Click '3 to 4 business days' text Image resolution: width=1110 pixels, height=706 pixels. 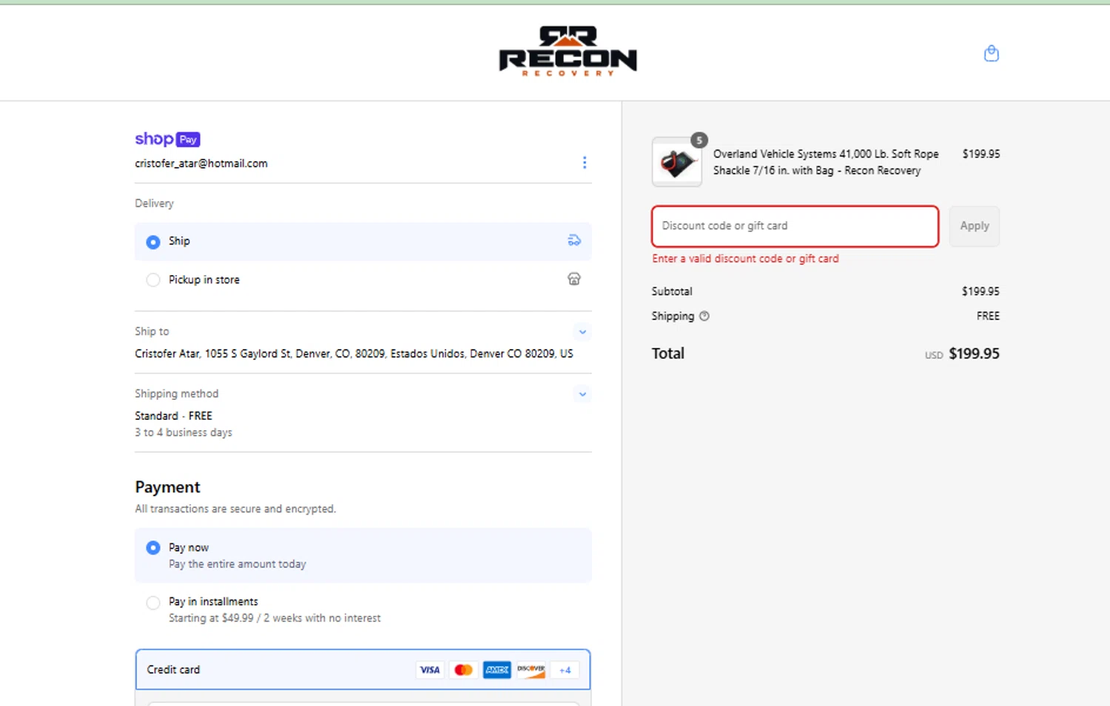pos(184,432)
